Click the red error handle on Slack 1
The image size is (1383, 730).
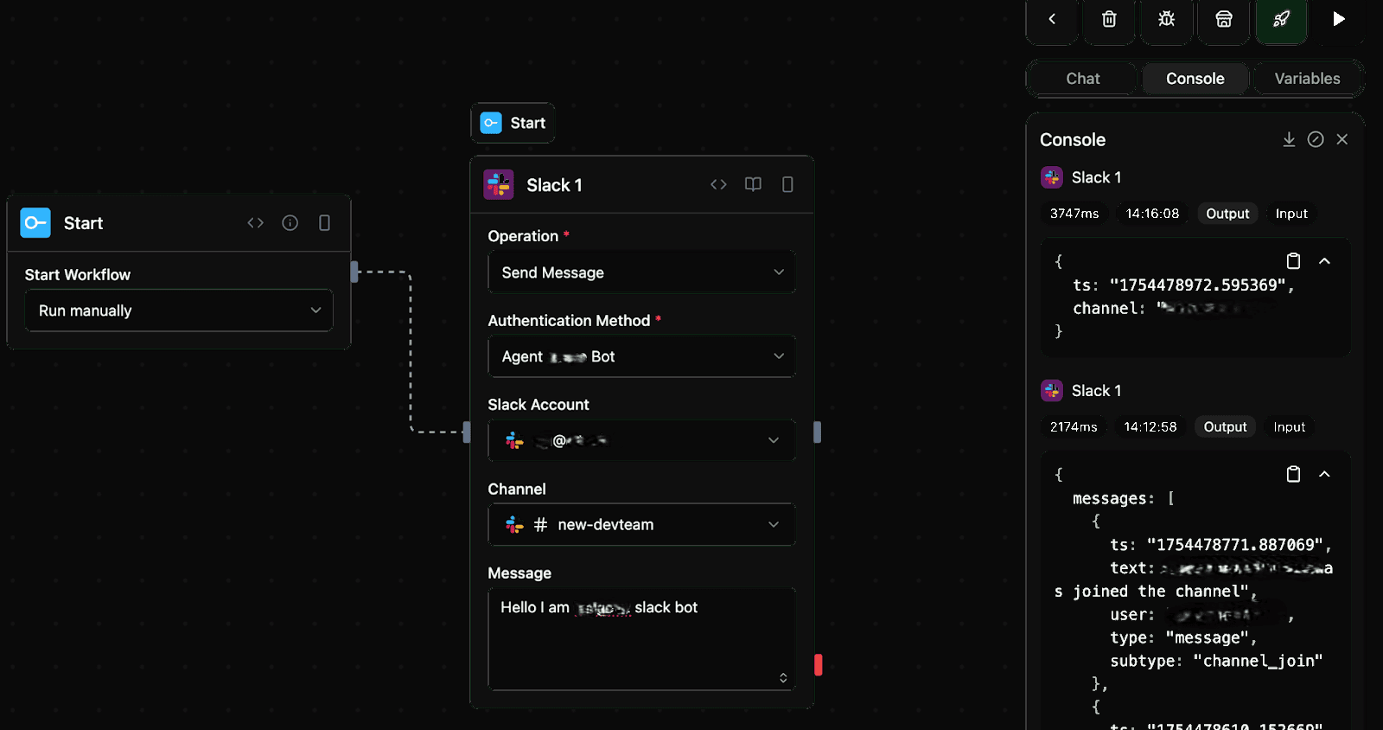[819, 664]
